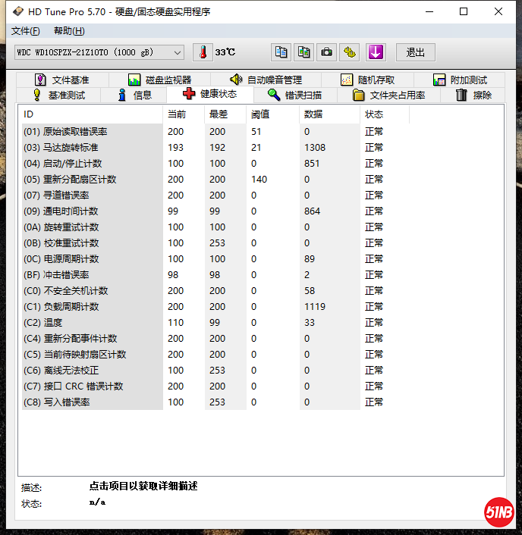Open the 文件 menu

[26, 31]
